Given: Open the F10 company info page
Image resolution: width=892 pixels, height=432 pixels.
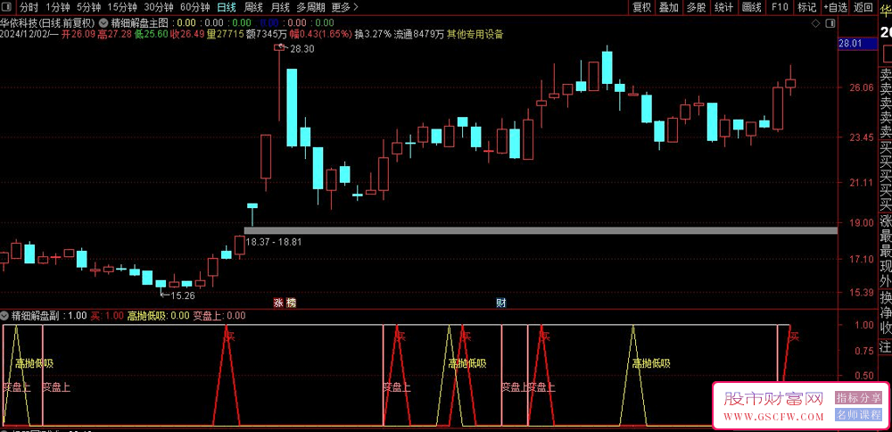Looking at the screenshot, I should [x=780, y=7].
